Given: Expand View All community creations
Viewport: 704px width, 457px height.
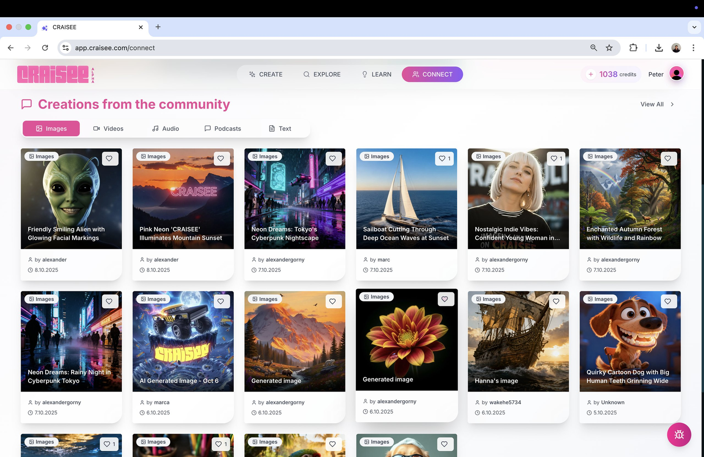Looking at the screenshot, I should pyautogui.click(x=657, y=104).
